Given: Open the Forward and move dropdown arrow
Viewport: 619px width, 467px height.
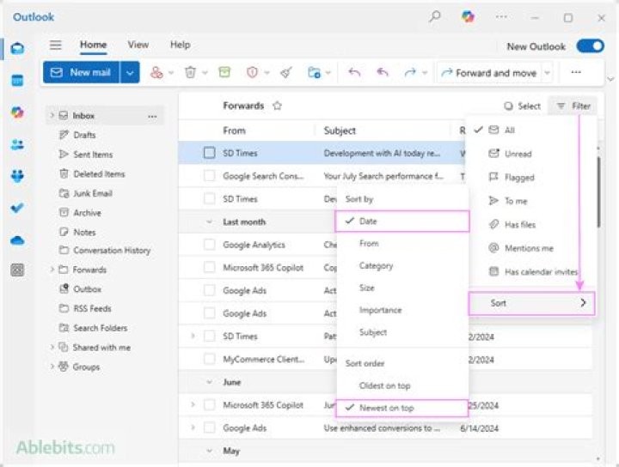Looking at the screenshot, I should click(x=547, y=72).
